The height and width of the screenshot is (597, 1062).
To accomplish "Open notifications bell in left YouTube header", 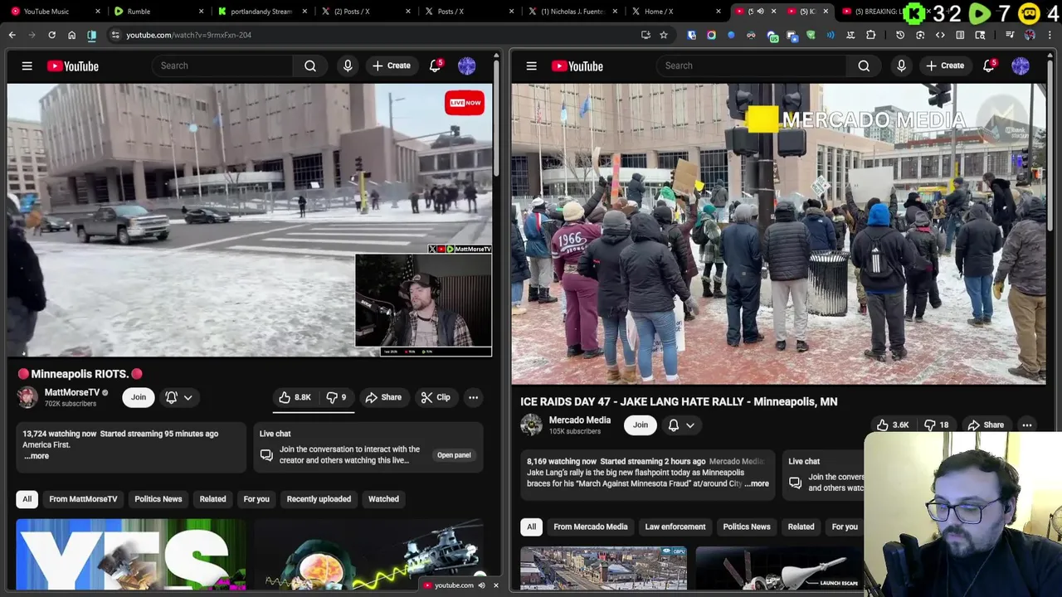I will click(435, 66).
